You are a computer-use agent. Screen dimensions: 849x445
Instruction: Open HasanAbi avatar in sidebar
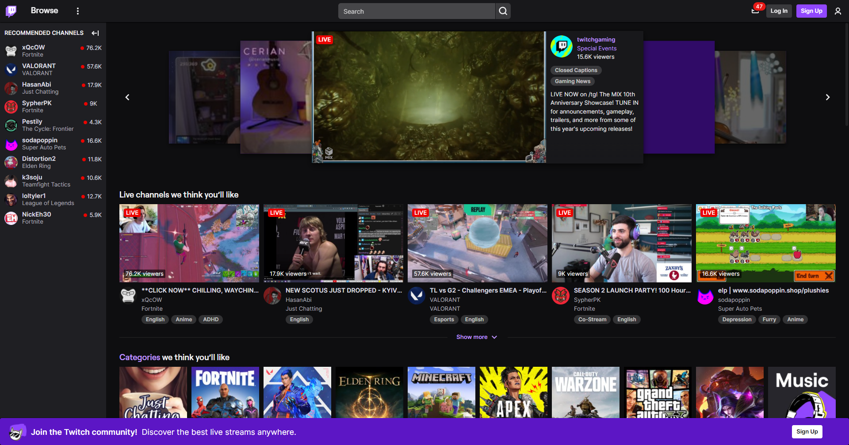point(11,88)
